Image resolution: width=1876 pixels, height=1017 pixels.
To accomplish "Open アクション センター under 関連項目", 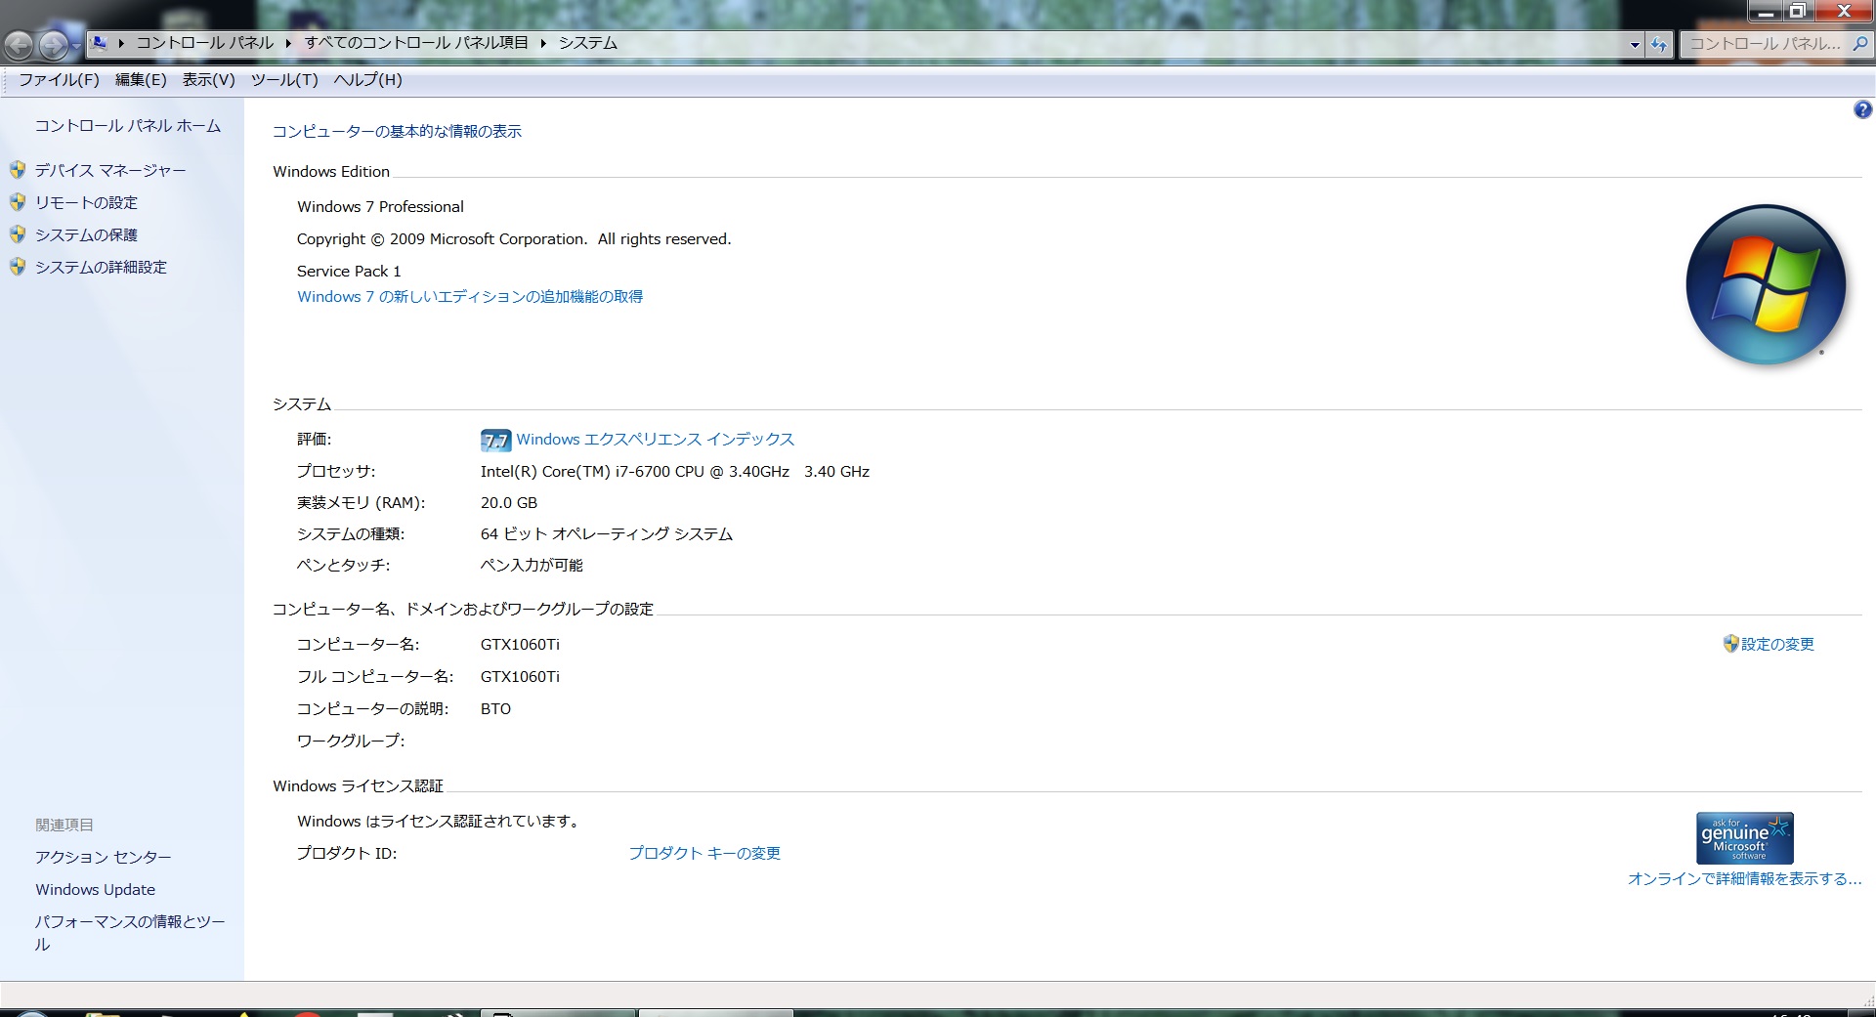I will [x=104, y=857].
